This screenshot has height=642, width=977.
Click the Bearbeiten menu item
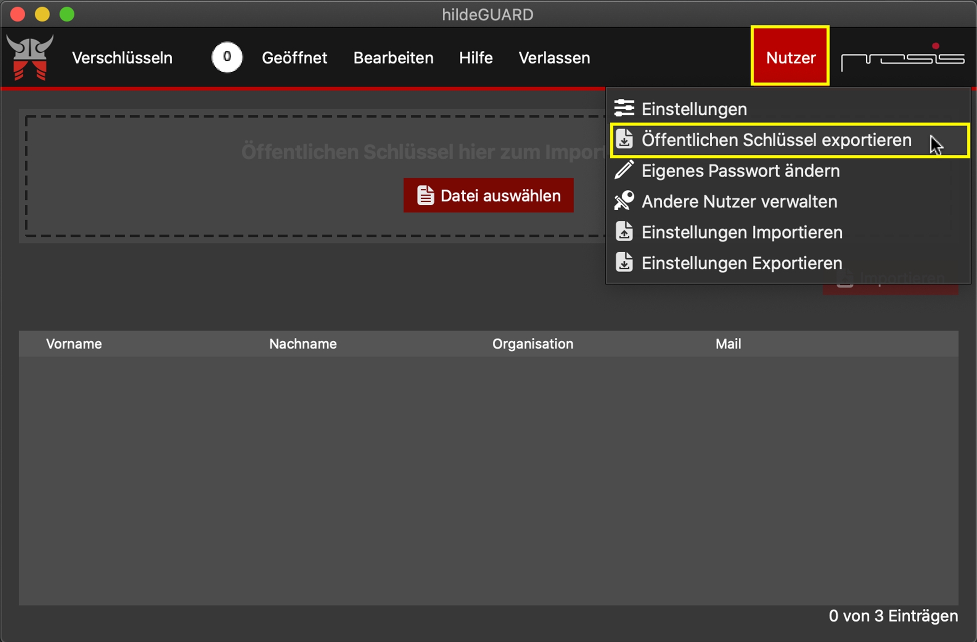[x=393, y=58]
